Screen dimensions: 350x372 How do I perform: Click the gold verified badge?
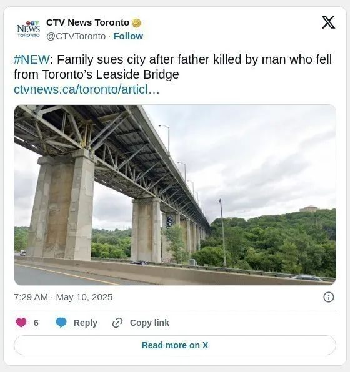(x=137, y=23)
